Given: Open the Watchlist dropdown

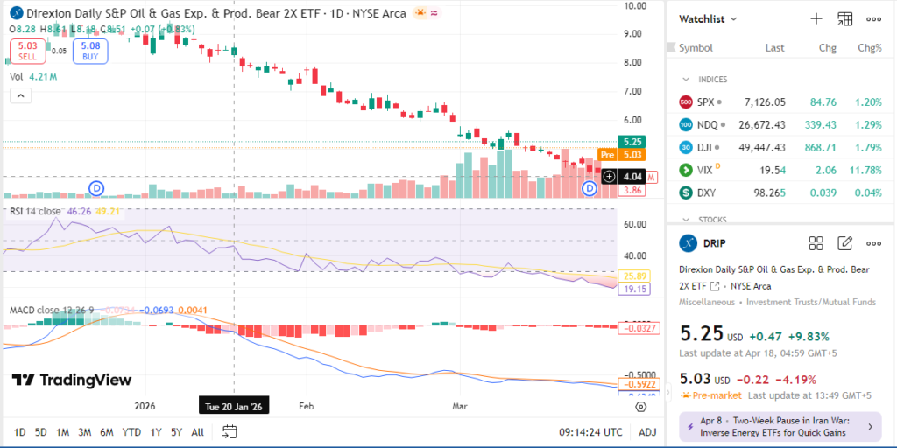Looking at the screenshot, I should [x=709, y=18].
